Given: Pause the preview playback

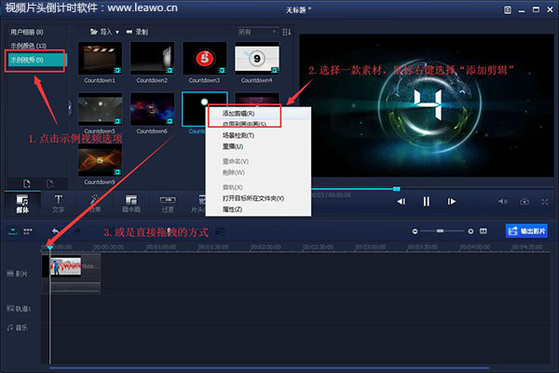Looking at the screenshot, I should 427,201.
